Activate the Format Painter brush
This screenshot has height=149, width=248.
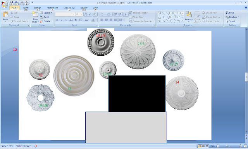pos(20,21)
